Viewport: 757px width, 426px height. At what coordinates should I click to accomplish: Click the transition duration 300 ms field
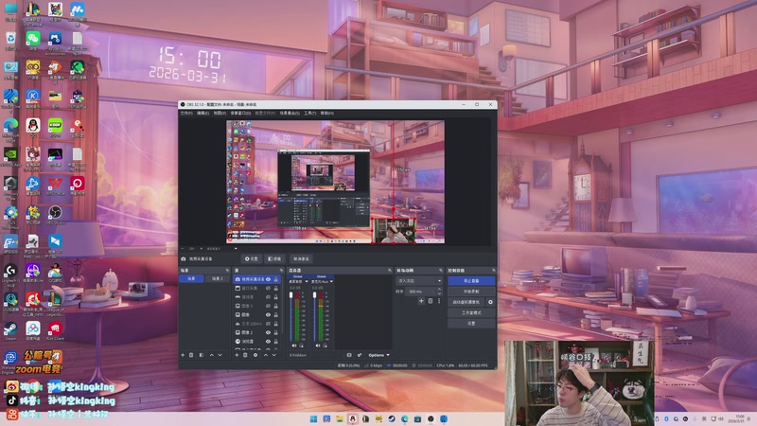click(421, 292)
